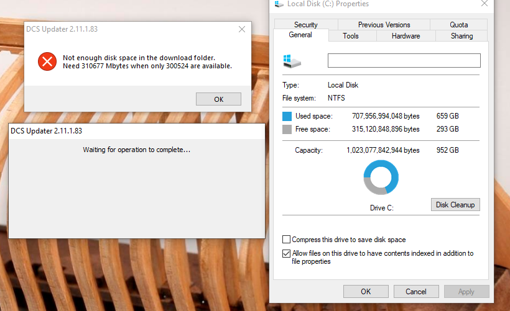
Task: Select the Quota tab
Action: [x=458, y=25]
